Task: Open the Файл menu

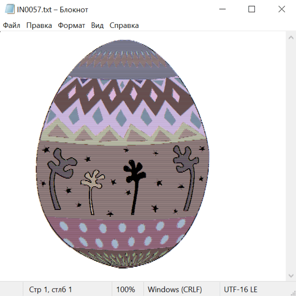Action: click(12, 26)
